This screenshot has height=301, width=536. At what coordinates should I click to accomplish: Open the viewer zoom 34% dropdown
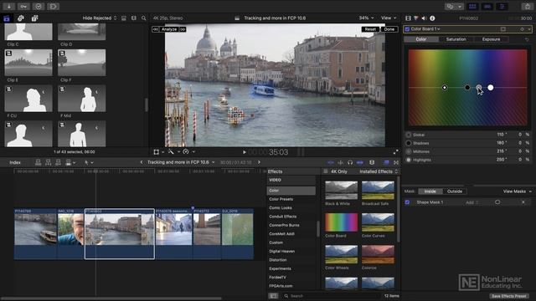coord(366,18)
